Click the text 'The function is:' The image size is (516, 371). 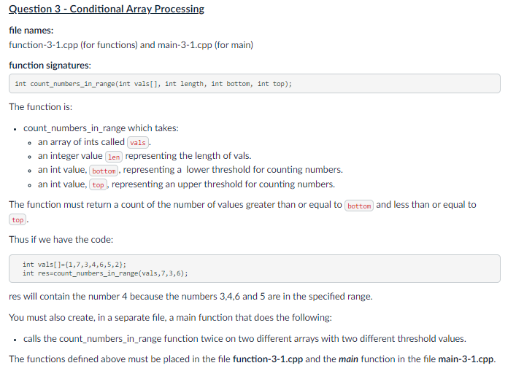pyautogui.click(x=40, y=107)
